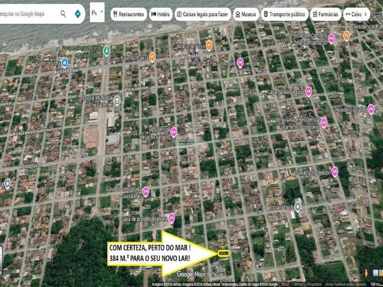The width and height of the screenshot is (383, 287).
Task: Click the Brasil footer link
Action: (x=285, y=285)
